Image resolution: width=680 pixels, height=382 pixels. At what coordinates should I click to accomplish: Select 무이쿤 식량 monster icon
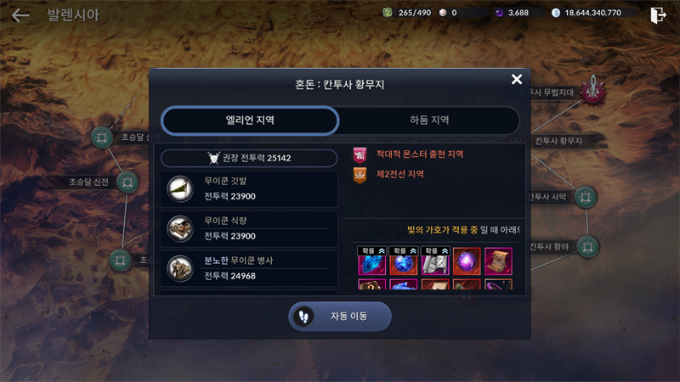tap(180, 228)
